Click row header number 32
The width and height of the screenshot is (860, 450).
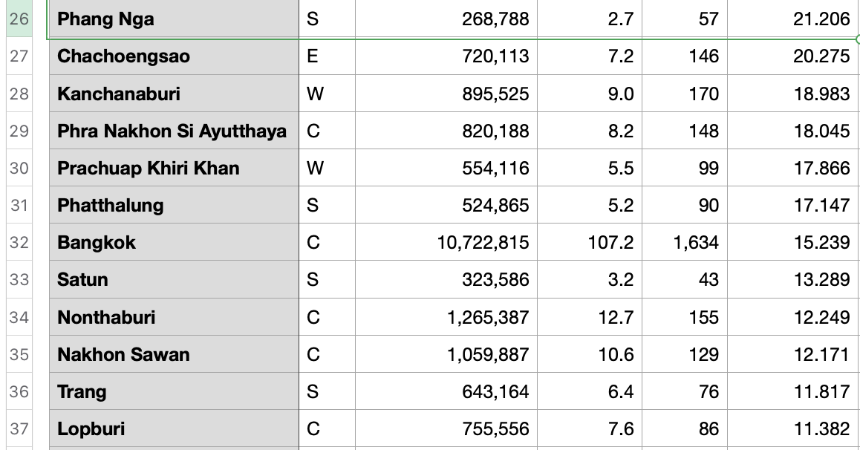19,243
